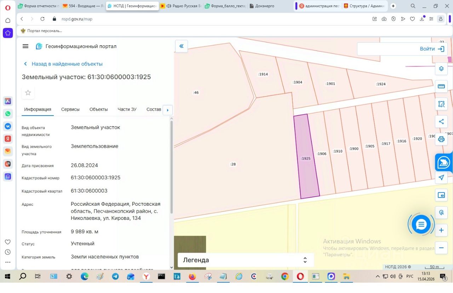Open Opera sidebar home icon
This screenshot has width=453, height=293.
point(8,20)
